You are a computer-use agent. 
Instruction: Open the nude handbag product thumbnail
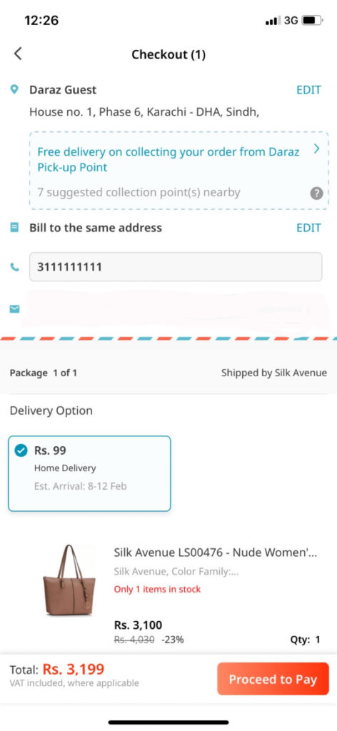[69, 581]
